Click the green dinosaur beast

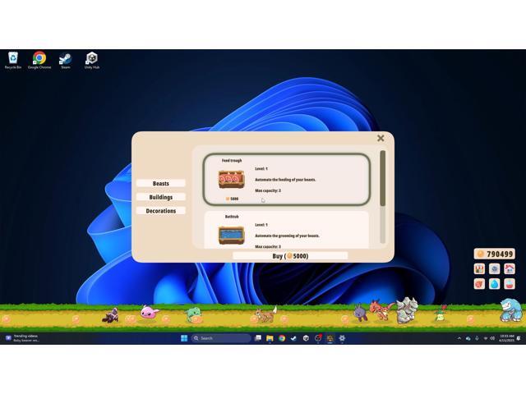point(193,315)
